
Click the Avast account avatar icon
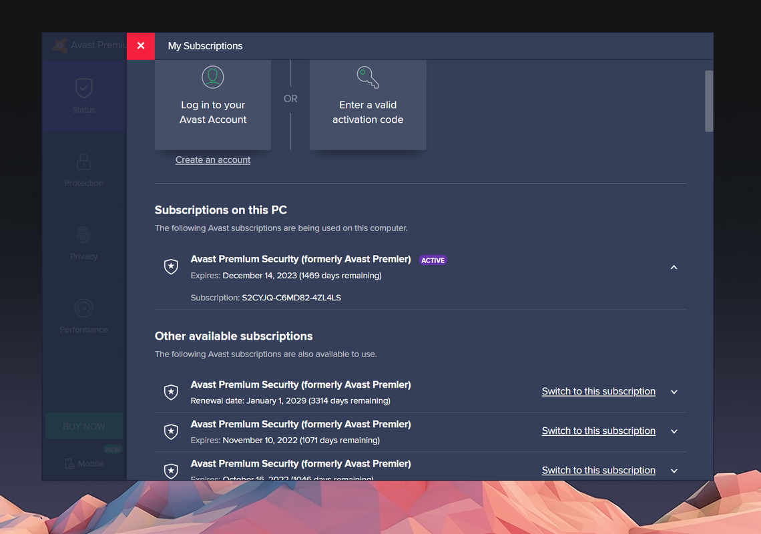212,77
